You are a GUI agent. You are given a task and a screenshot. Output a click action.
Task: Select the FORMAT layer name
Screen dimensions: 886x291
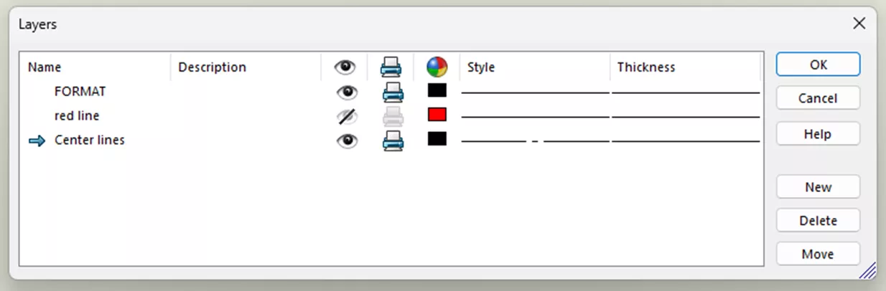[80, 92]
